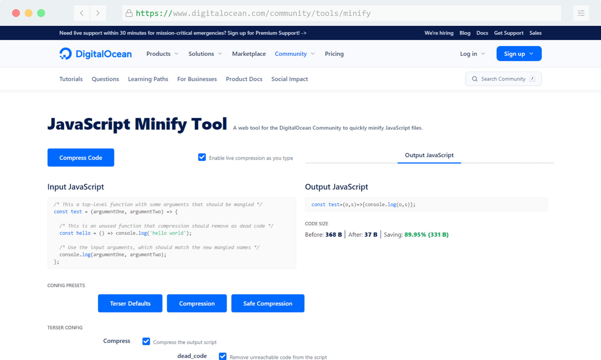601x360 pixels.
Task: Click the Tutorials navigation link
Action: tap(71, 79)
